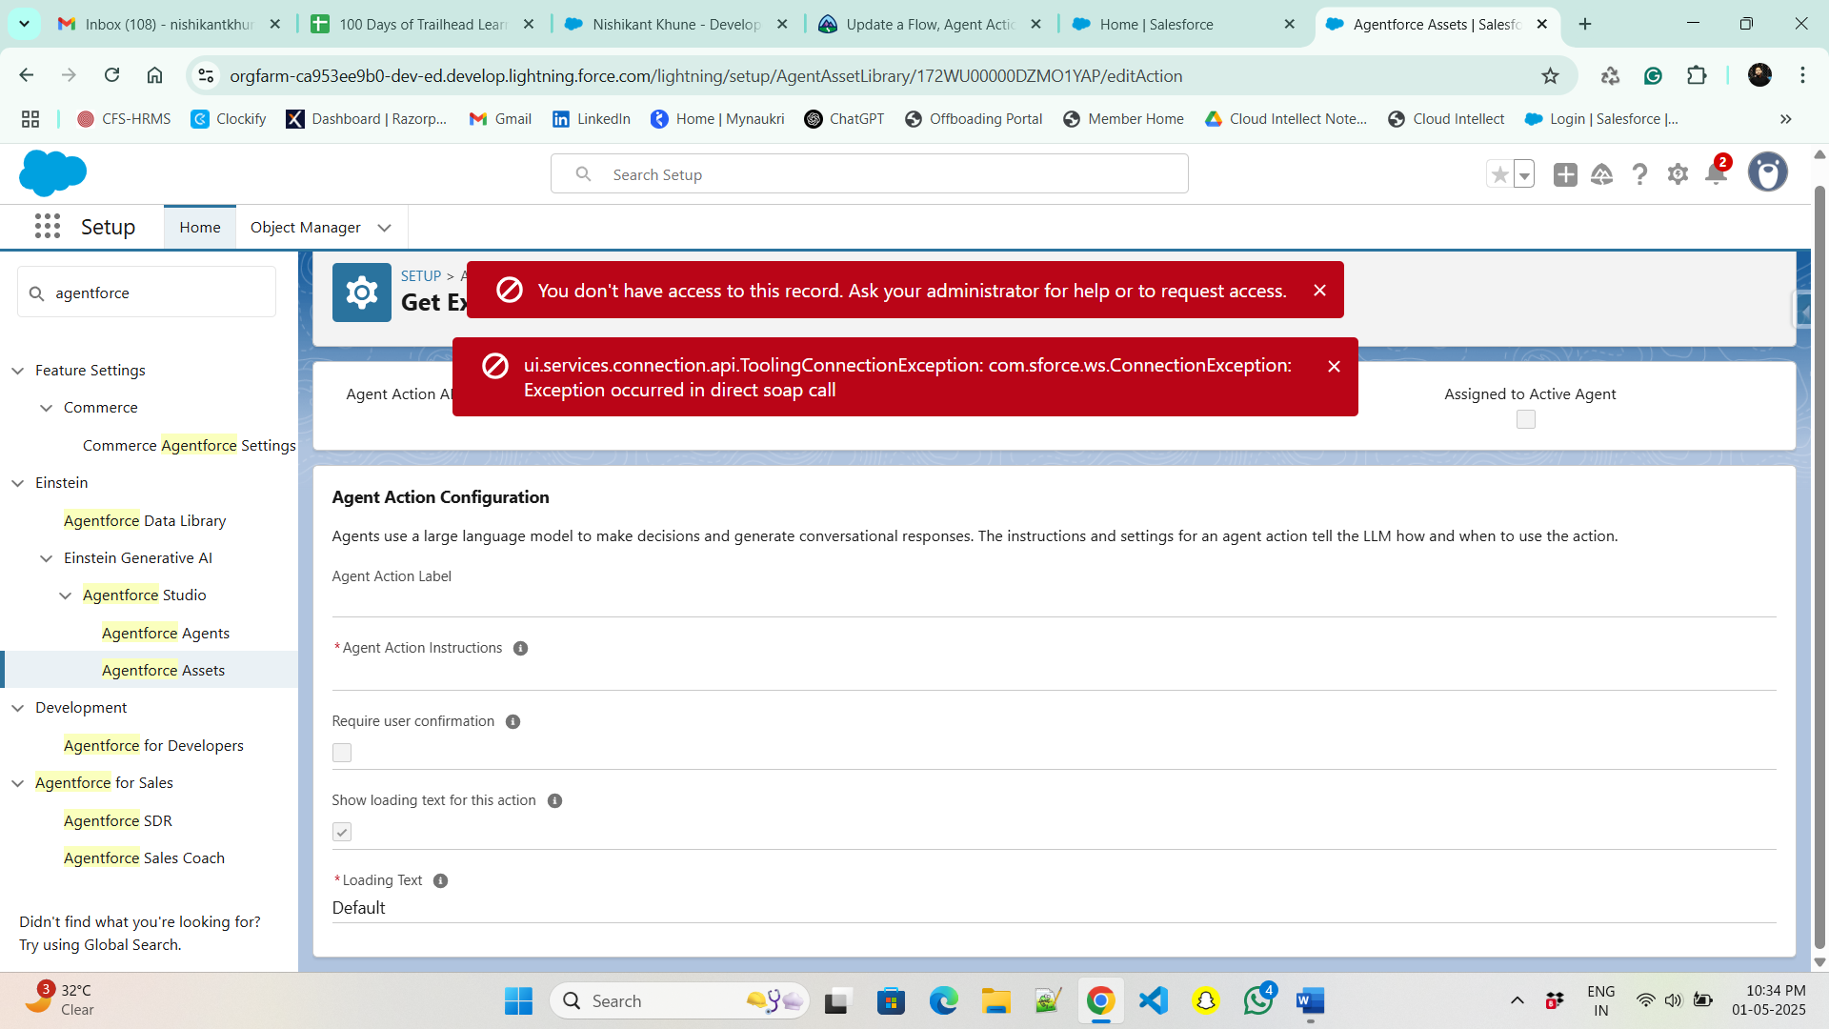
Task: Switch to Home | Salesforce browser tab
Action: (x=1156, y=24)
